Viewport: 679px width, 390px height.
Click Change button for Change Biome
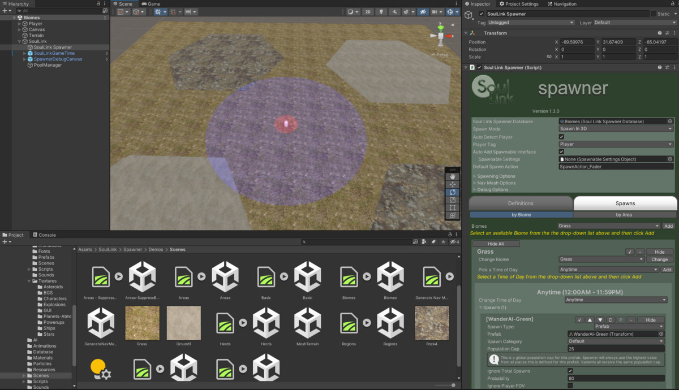point(659,259)
